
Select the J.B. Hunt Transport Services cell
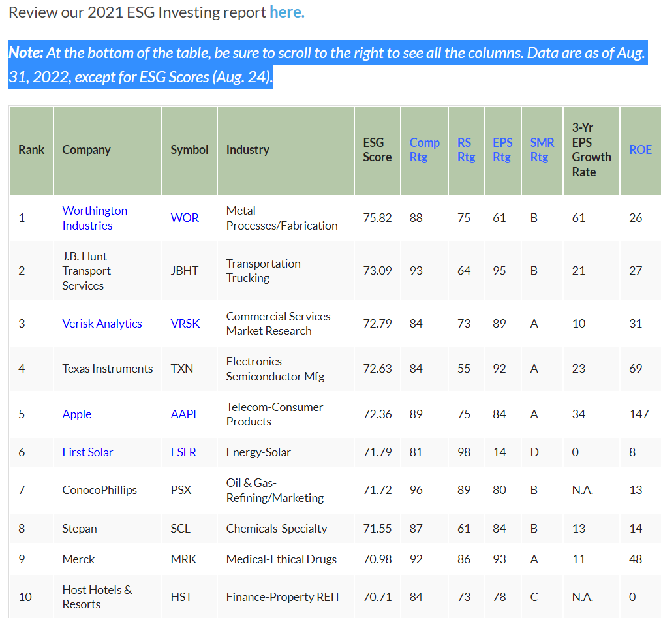[x=108, y=271]
